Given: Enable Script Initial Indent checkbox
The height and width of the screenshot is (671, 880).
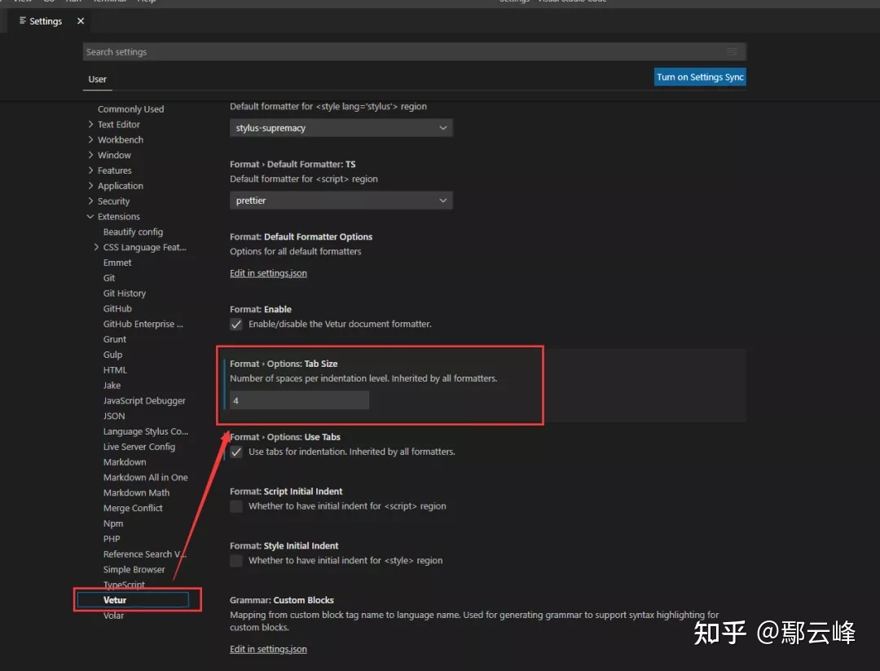Looking at the screenshot, I should click(236, 506).
